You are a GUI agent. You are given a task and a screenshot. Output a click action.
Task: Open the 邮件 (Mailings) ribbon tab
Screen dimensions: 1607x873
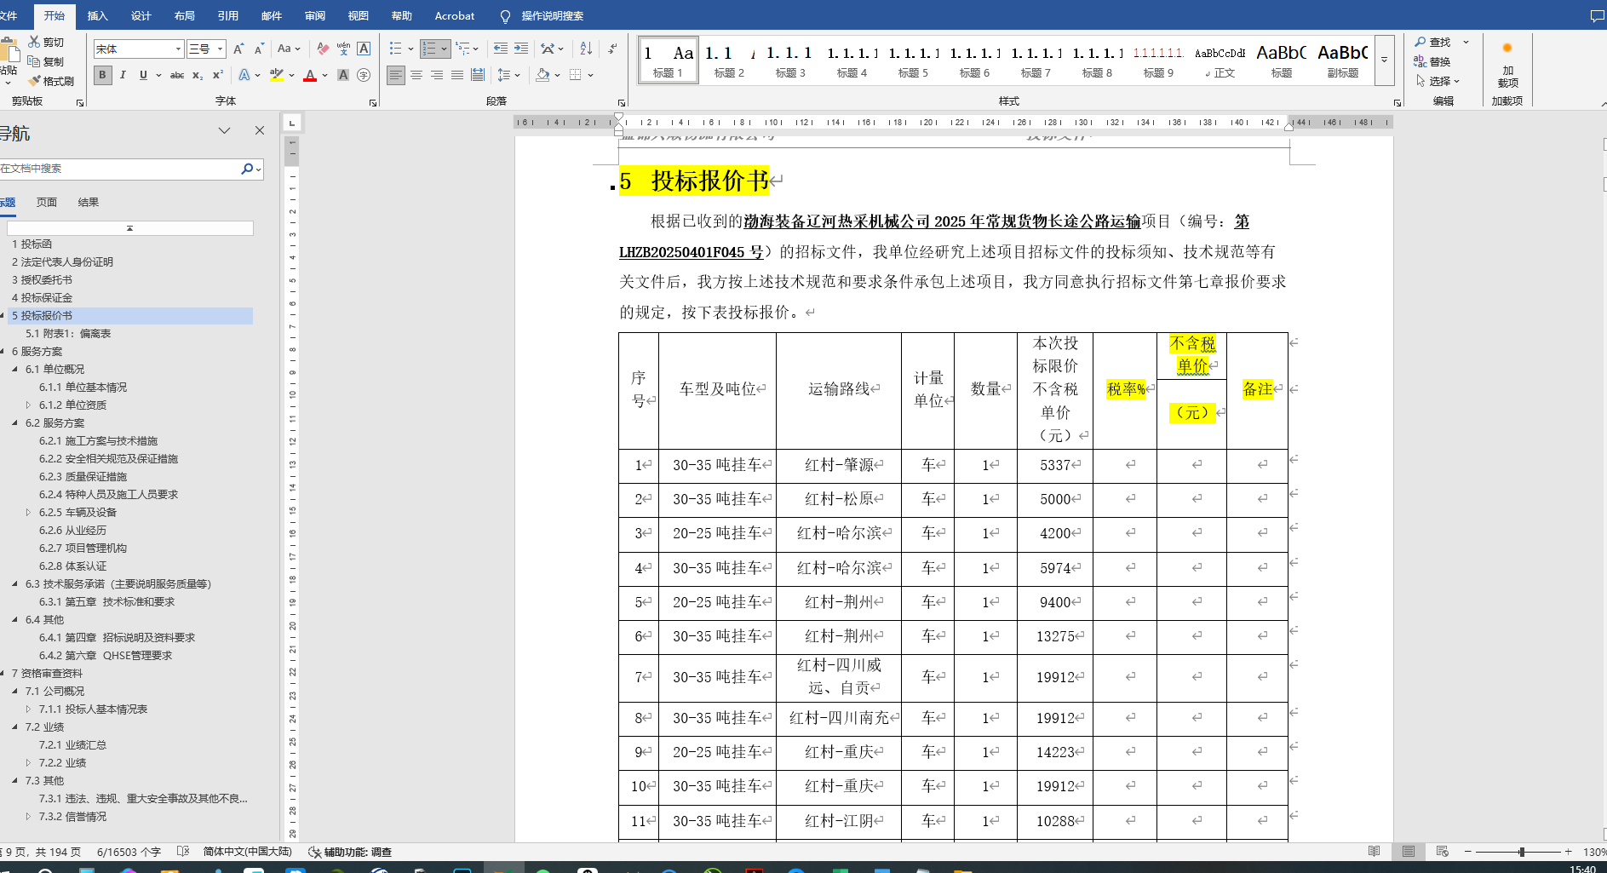coord(272,15)
